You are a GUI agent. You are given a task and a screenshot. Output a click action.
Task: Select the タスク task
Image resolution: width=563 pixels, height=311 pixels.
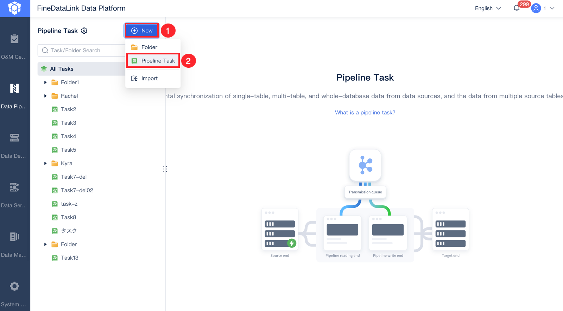69,231
